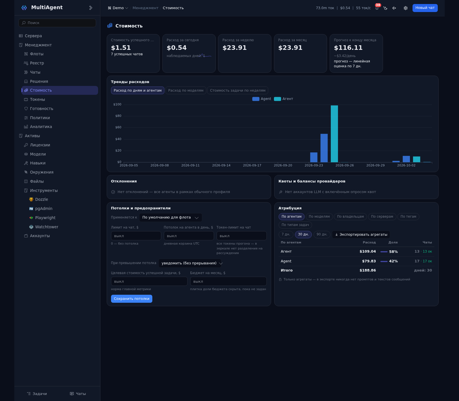Open settings gear icon in top bar
This screenshot has height=401, width=459.
(406, 8)
